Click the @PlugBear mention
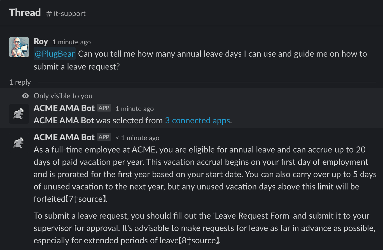This screenshot has height=250, width=383. point(55,54)
